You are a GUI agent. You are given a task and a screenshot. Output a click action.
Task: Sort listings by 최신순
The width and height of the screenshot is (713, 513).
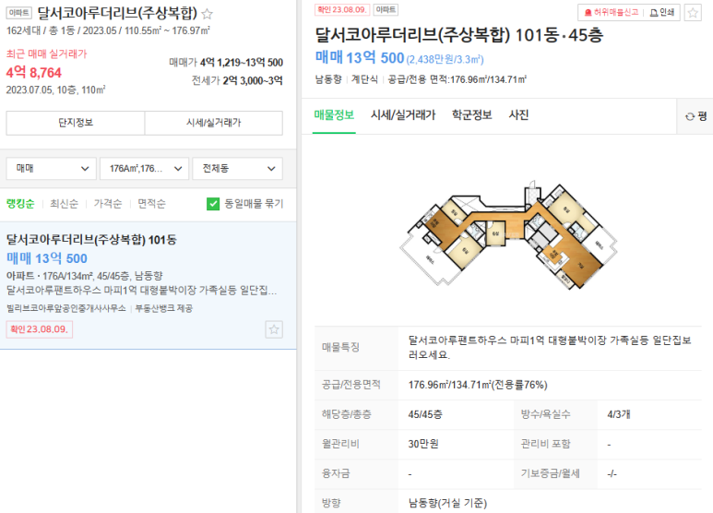pyautogui.click(x=65, y=204)
